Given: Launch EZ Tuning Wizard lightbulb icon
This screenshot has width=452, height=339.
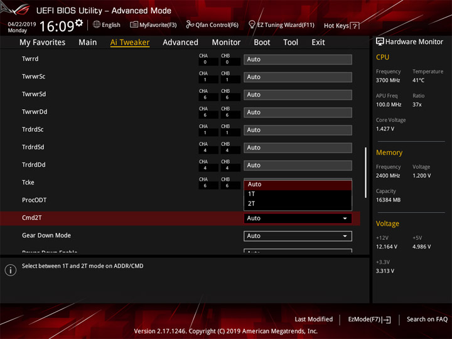Looking at the screenshot, I should tap(252, 24).
